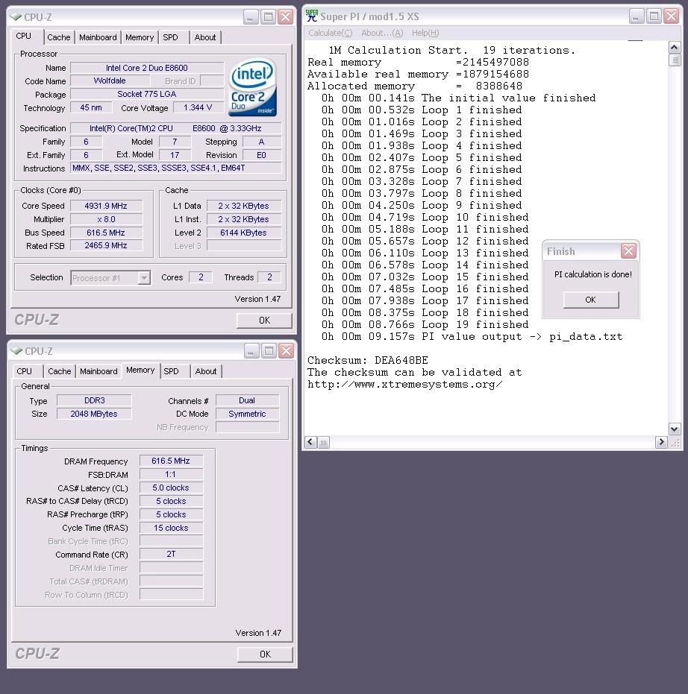Open the SPD tab in top CPU-Z
Viewport: 688px width, 694px height.
pyautogui.click(x=171, y=37)
